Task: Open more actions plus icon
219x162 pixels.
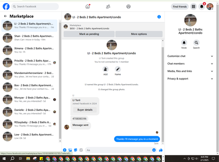Action: 65,150
